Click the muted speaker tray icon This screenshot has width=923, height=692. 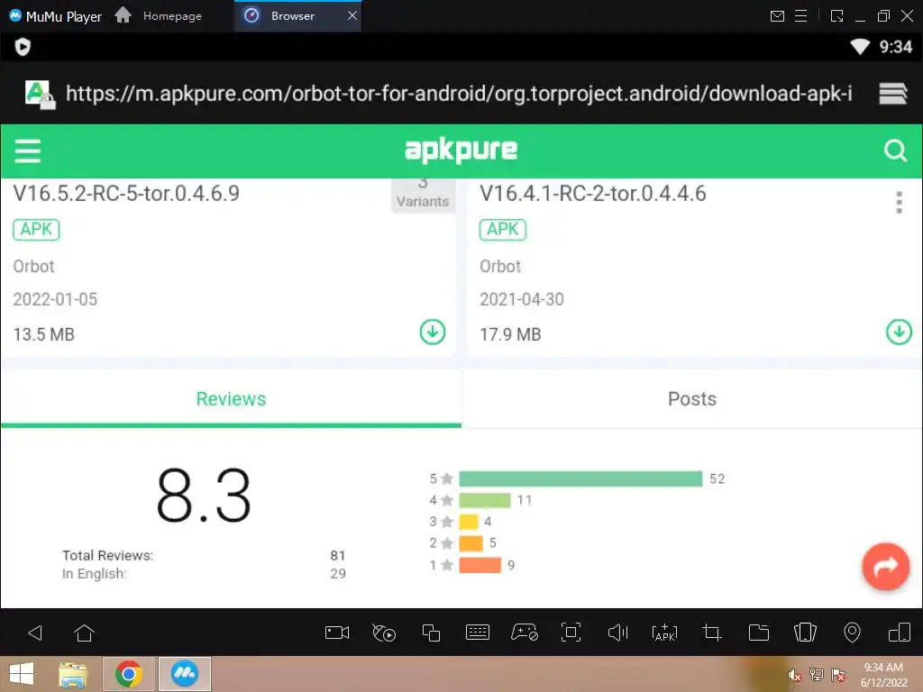coord(795,675)
